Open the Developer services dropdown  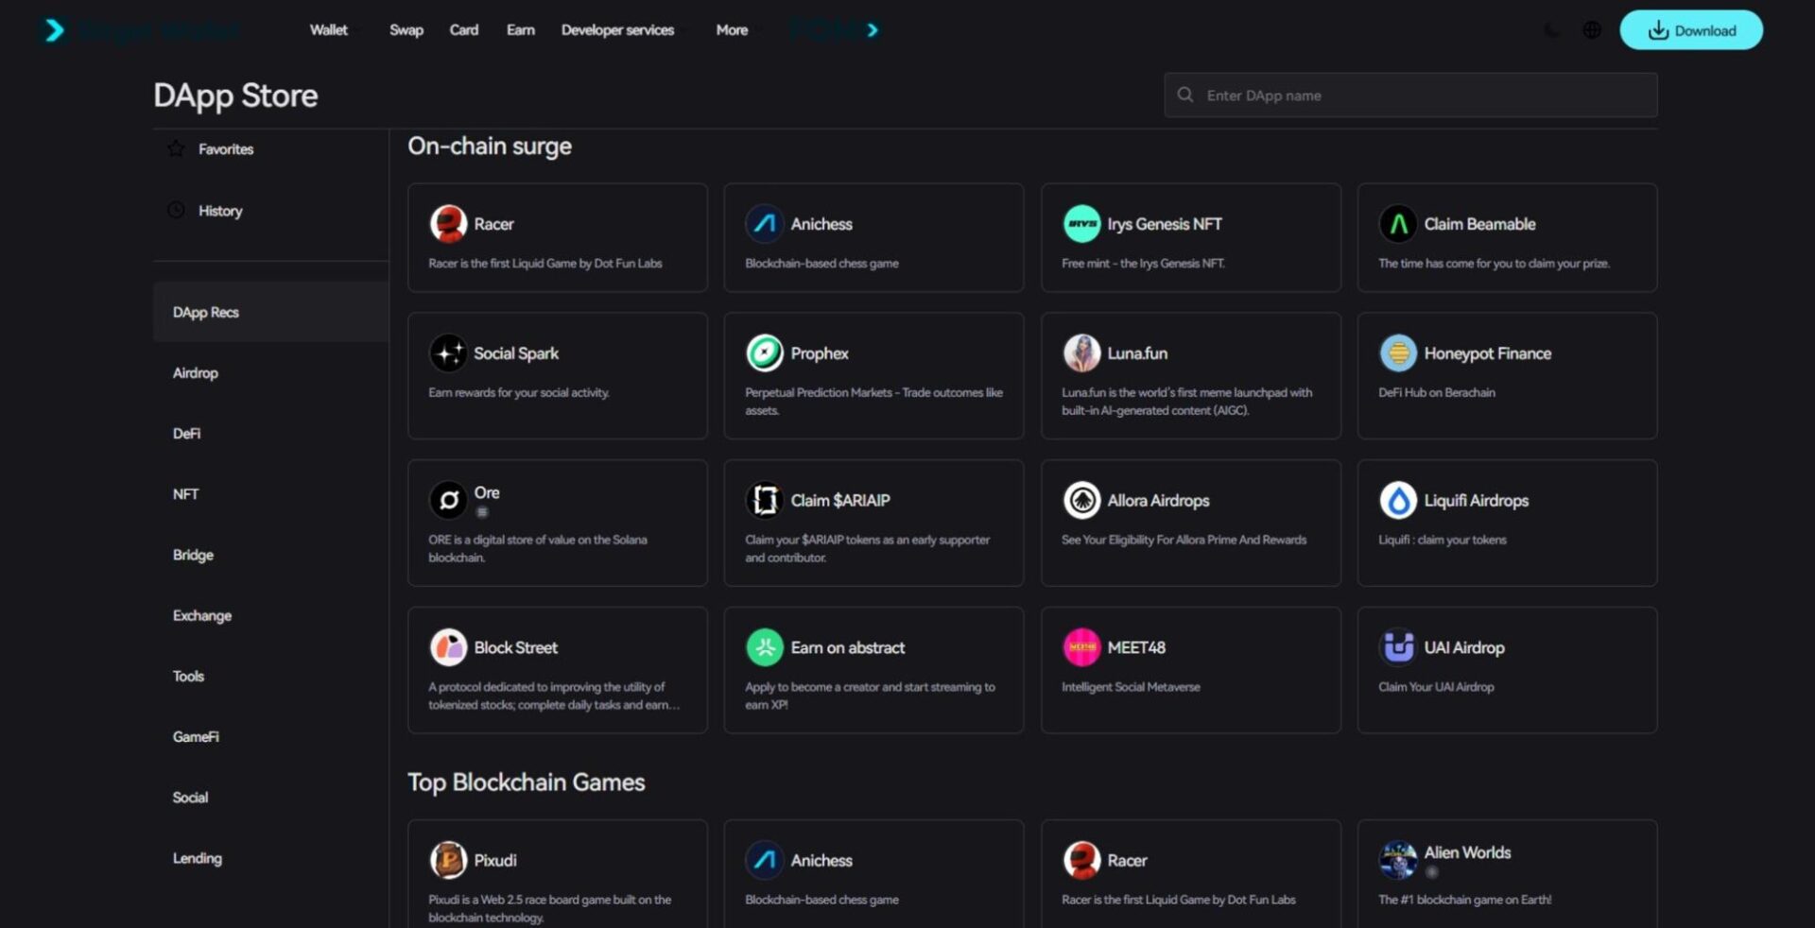click(617, 29)
